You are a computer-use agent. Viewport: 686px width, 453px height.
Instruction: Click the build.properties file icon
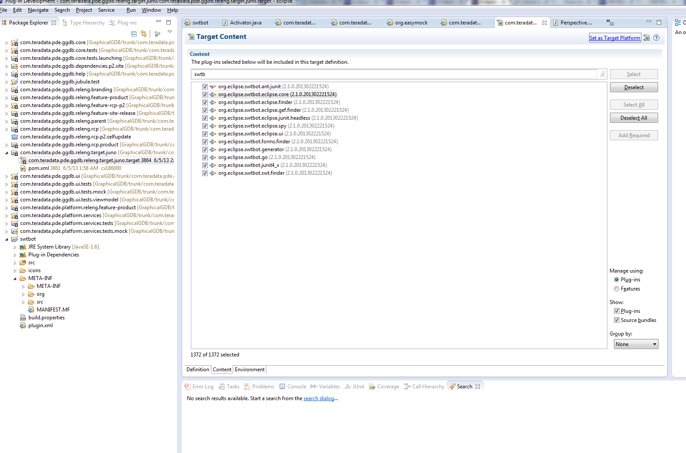23,318
